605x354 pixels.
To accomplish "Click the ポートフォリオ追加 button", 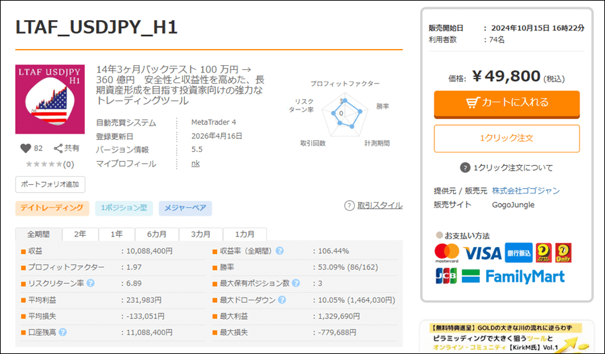I will pyautogui.click(x=50, y=184).
